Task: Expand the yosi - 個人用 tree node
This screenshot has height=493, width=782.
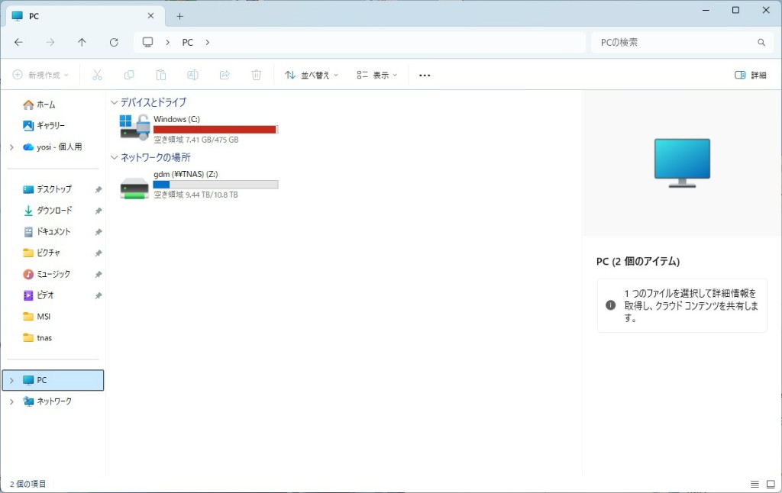Action: pos(12,147)
